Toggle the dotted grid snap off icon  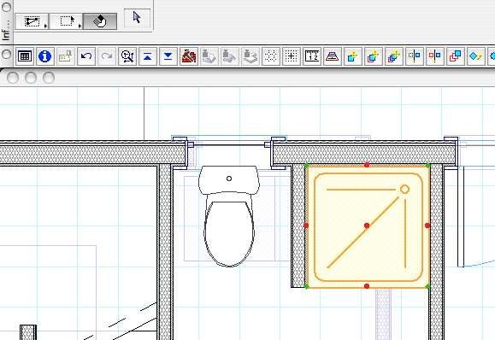pos(271,56)
